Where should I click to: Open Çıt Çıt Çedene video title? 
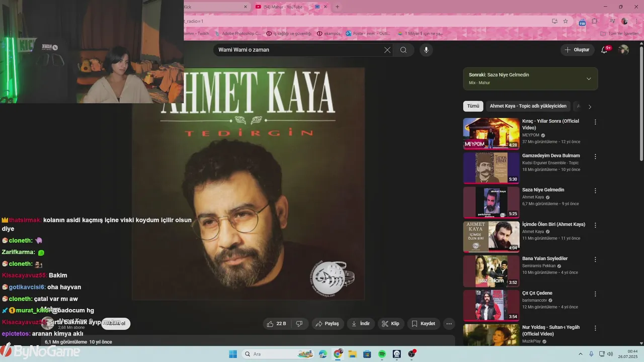point(537,293)
